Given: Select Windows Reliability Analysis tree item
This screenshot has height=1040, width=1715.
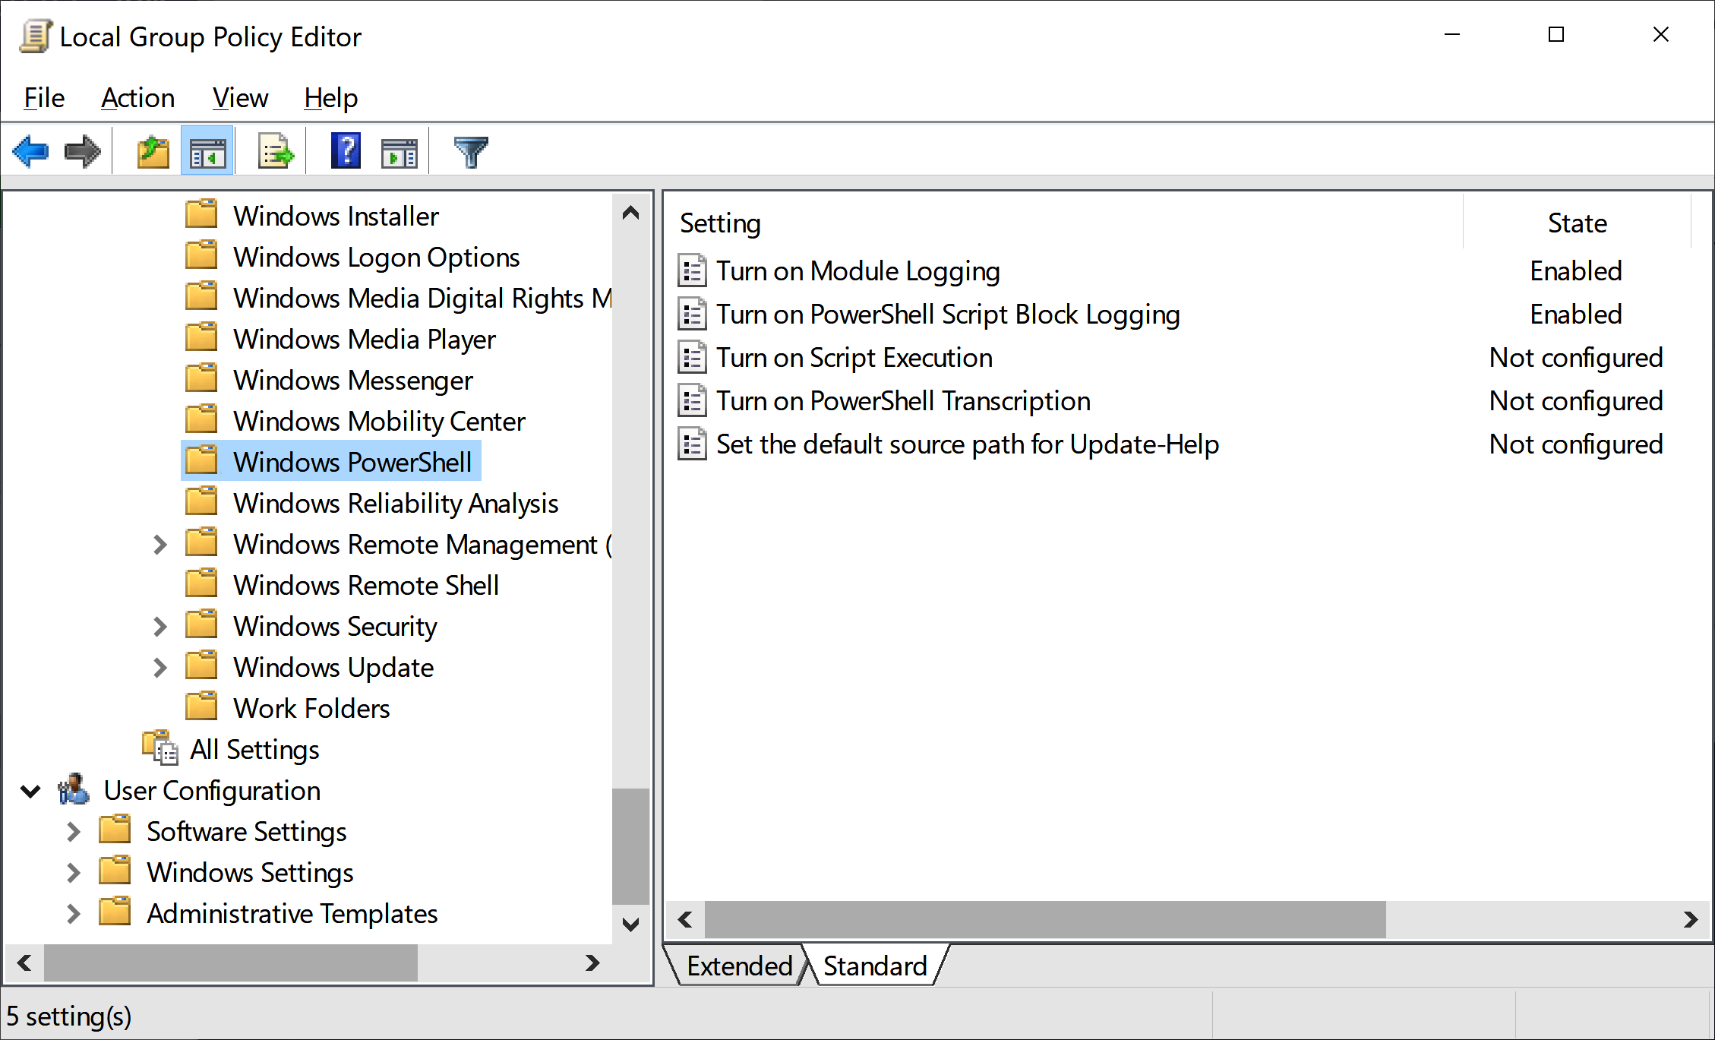Looking at the screenshot, I should 396,504.
